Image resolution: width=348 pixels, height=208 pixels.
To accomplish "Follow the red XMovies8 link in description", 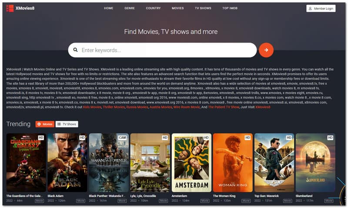I will [x=263, y=107].
